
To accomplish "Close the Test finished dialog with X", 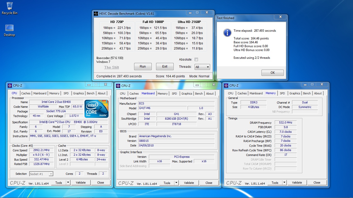I will [280, 17].
